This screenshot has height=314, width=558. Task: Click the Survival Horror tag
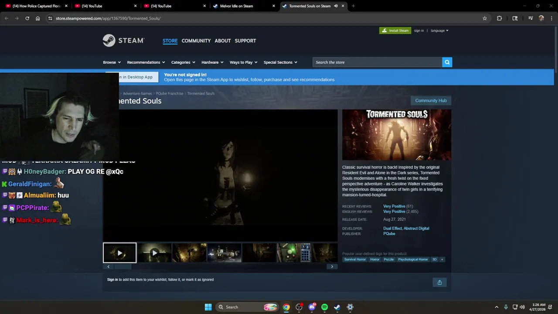point(355,259)
